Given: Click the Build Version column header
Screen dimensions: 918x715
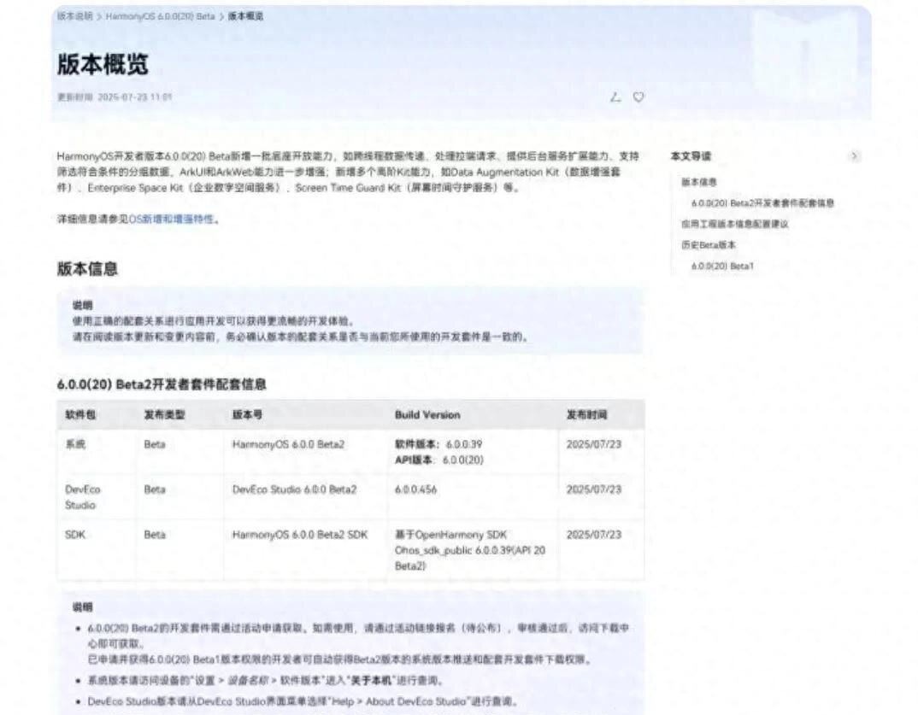Looking at the screenshot, I should point(427,414).
